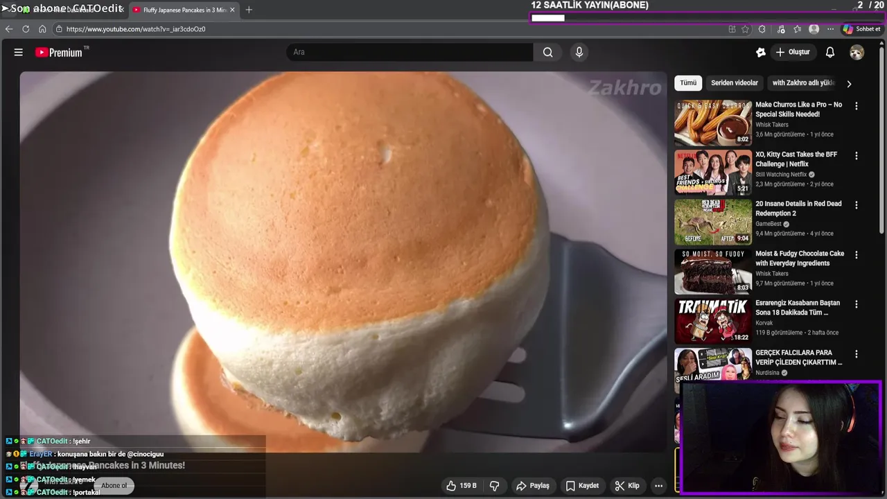Open Whisk Takers channel under churros video
Viewport: 887px width, 499px height.
pos(772,125)
